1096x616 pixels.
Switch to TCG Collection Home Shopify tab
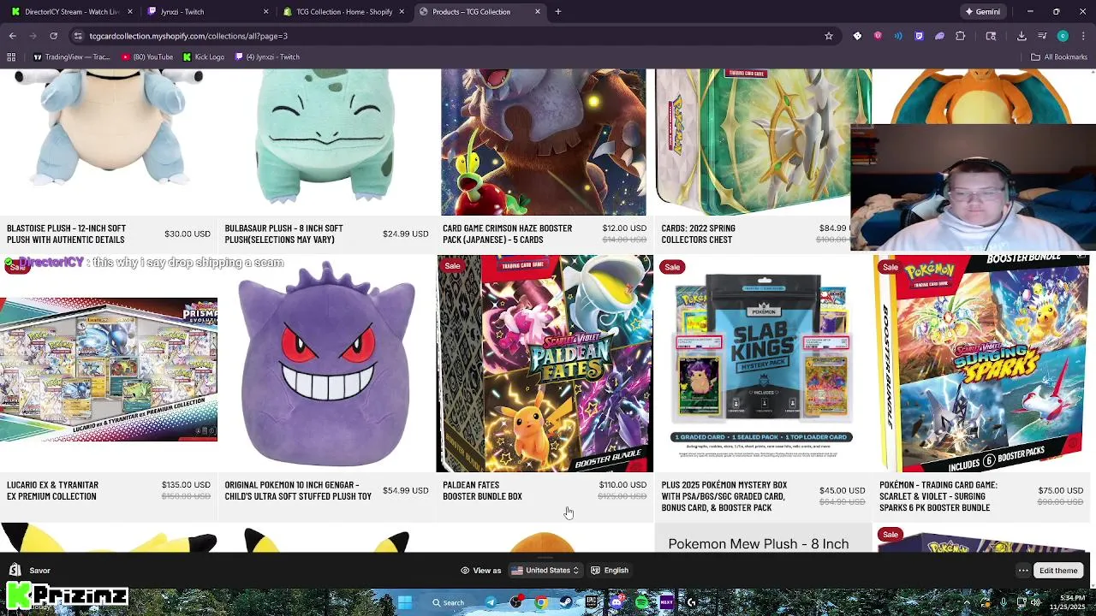[x=343, y=12]
